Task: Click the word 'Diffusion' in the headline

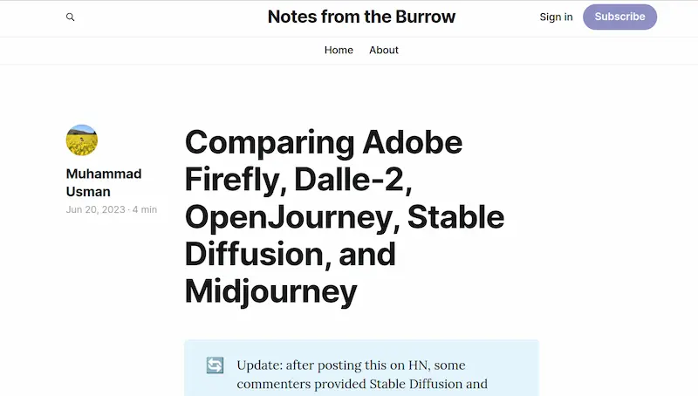Action: [254, 255]
